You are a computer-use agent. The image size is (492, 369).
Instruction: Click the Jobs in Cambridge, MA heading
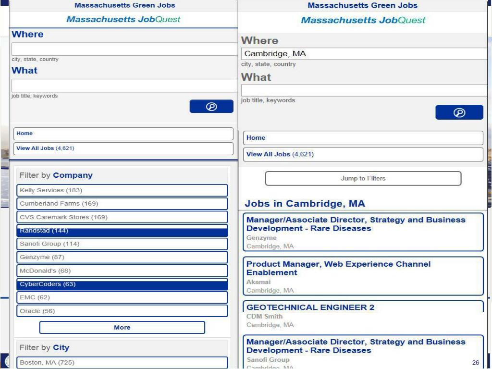pos(305,204)
